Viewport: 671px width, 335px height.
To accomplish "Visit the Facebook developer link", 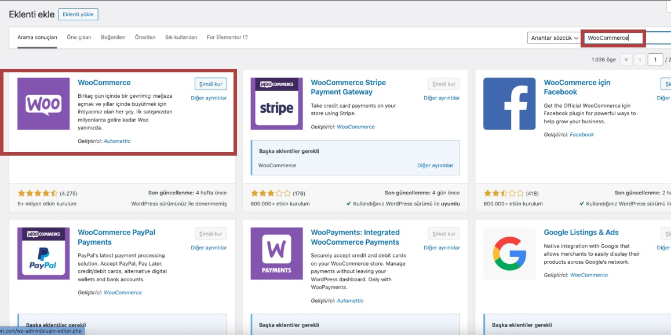I will click(582, 135).
